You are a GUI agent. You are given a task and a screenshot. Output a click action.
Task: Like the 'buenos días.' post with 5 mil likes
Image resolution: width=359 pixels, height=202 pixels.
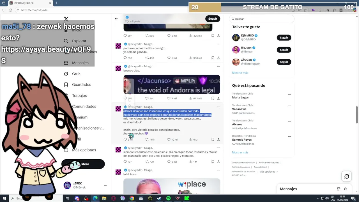[x=169, y=98]
